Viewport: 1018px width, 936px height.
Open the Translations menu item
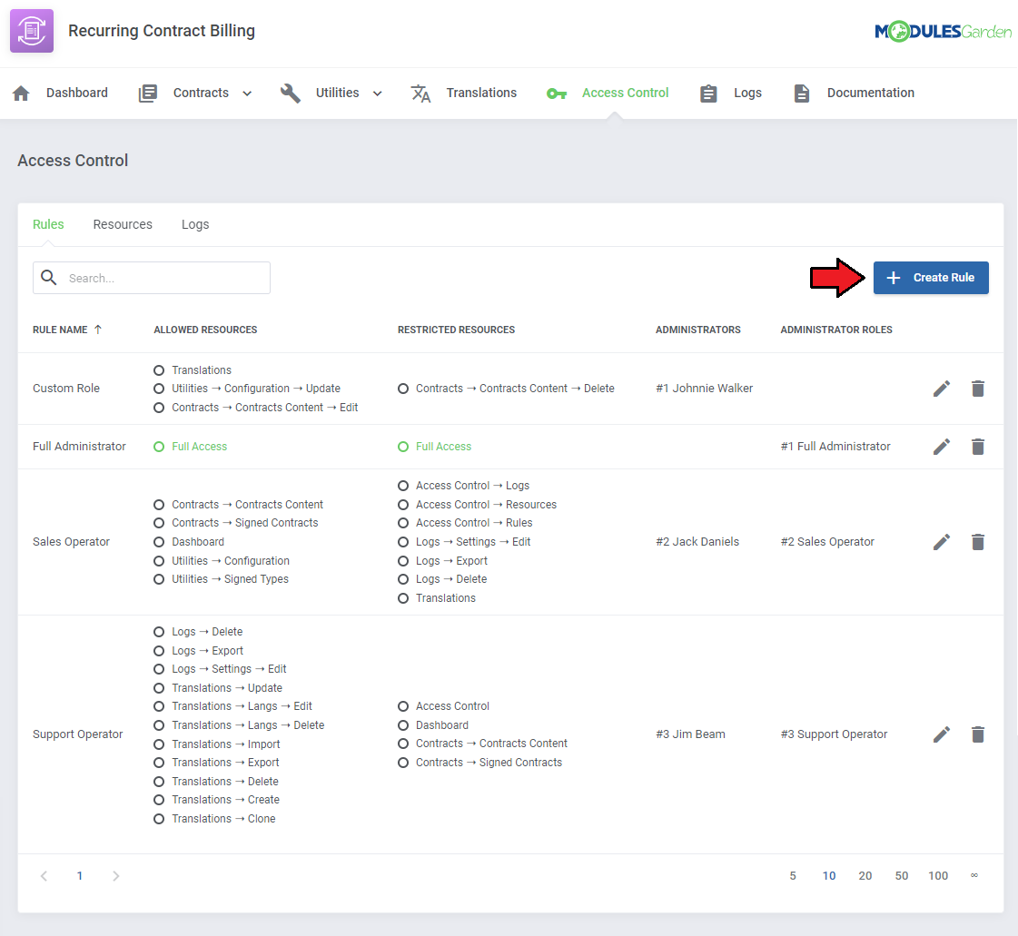481,93
